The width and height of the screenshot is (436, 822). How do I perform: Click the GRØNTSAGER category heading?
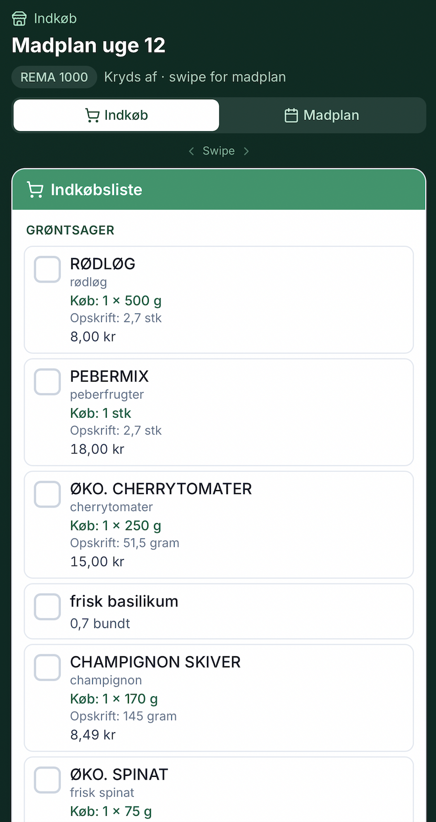(x=70, y=230)
